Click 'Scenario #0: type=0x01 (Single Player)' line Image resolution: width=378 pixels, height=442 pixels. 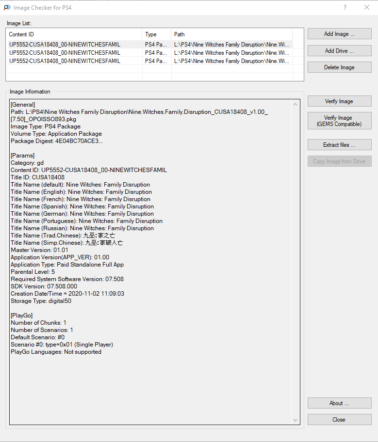click(62, 345)
